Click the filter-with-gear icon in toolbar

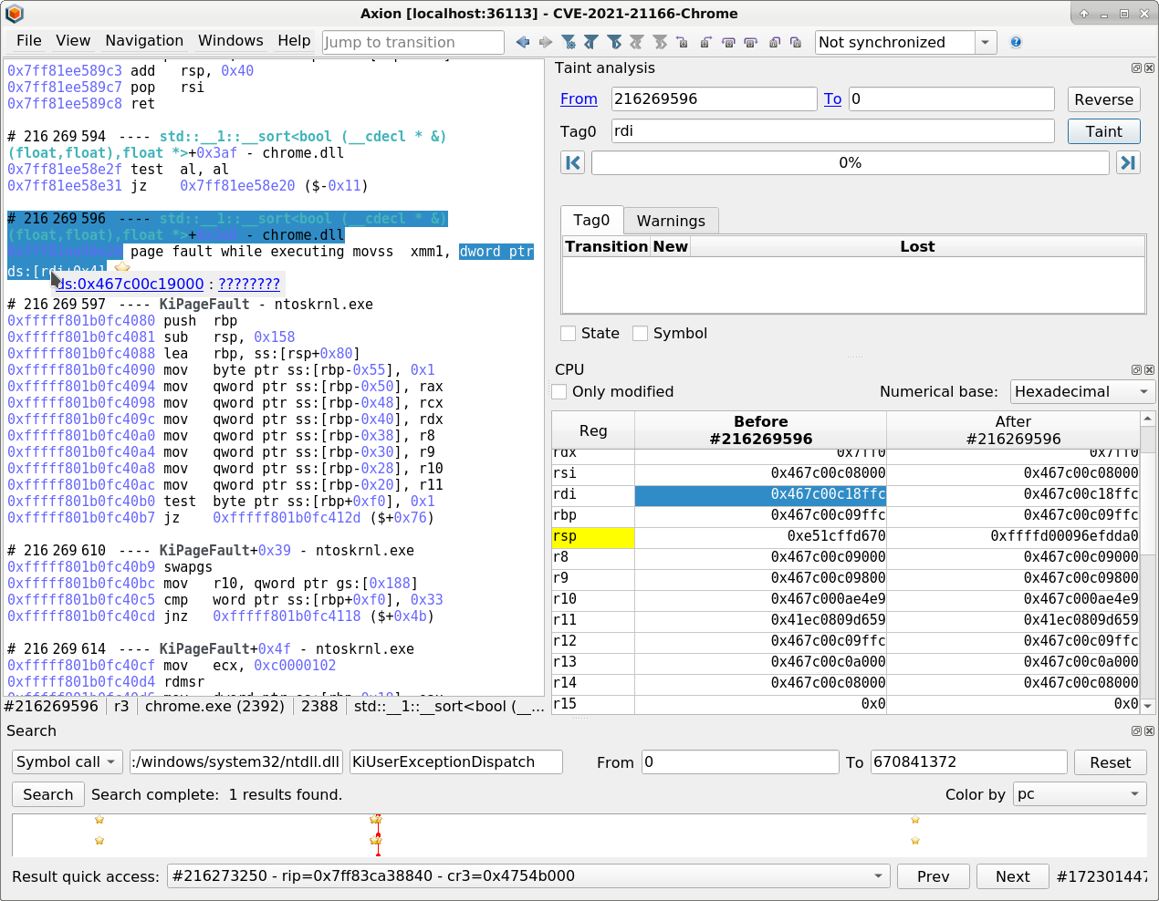click(569, 42)
